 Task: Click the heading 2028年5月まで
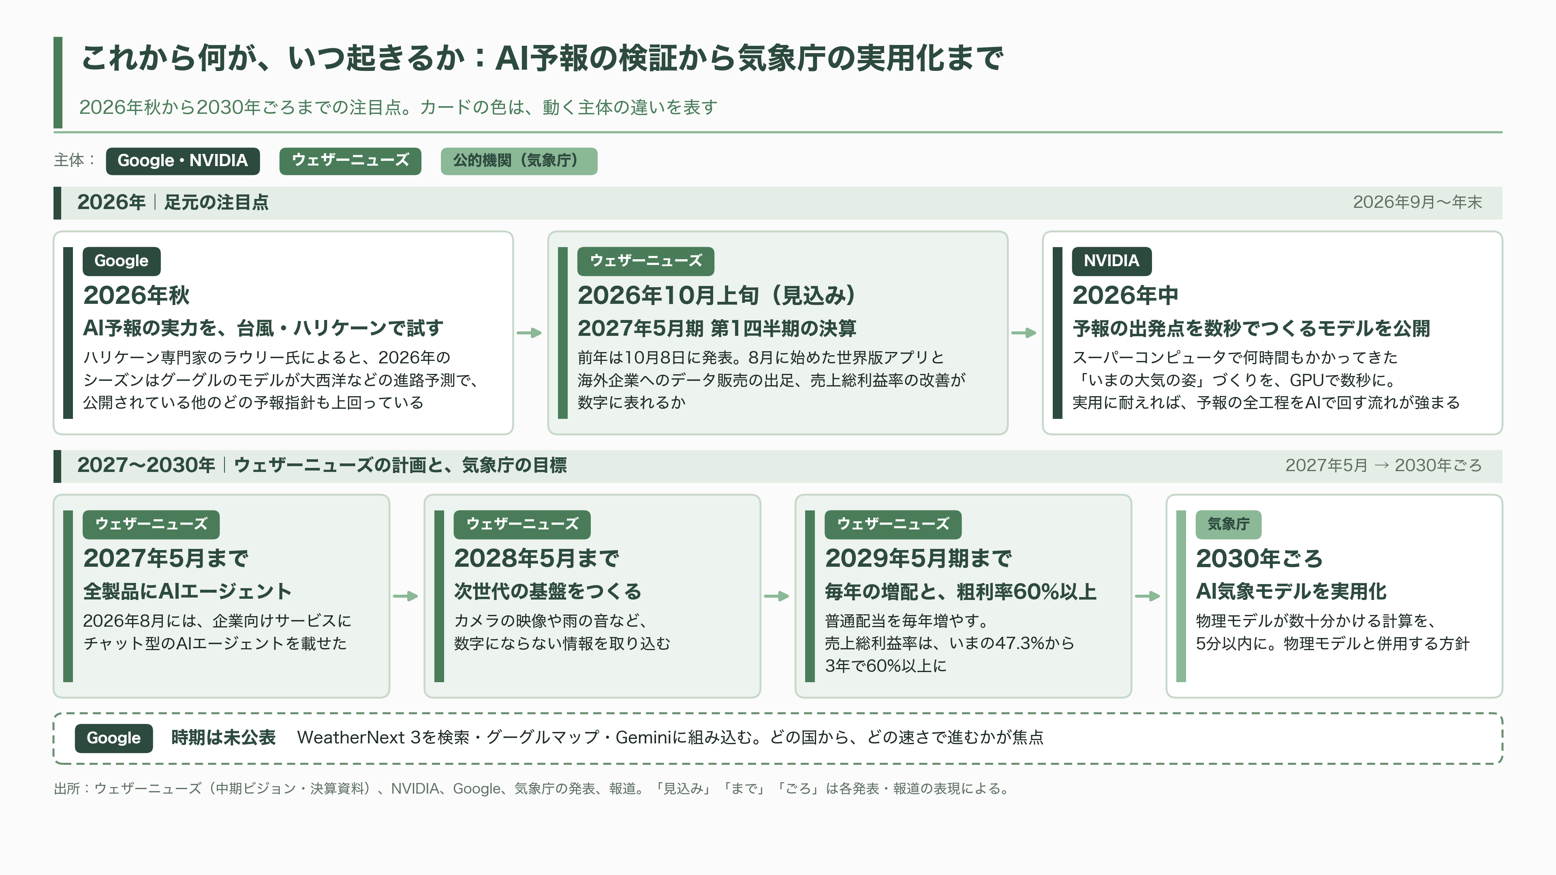coord(536,559)
